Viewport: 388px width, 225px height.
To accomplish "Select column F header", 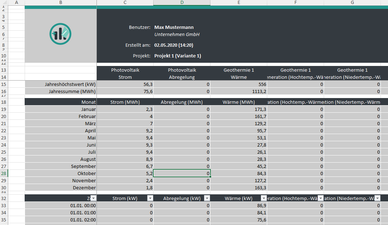I will coord(295,2).
